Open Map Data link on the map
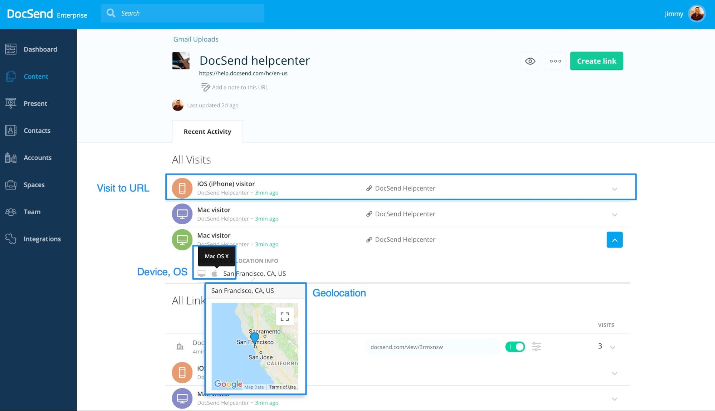This screenshot has width=715, height=411. tap(254, 387)
